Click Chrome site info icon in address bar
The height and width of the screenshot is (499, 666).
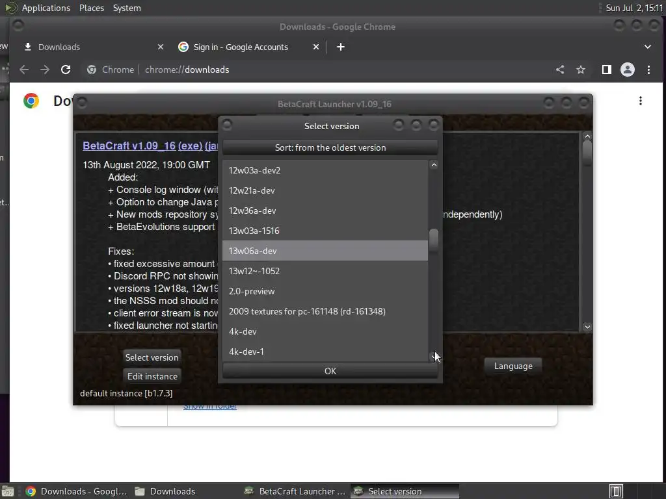[x=92, y=70]
